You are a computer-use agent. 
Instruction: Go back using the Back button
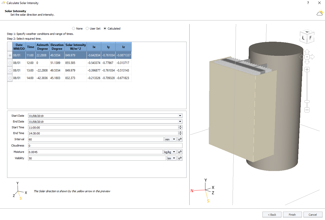(x=272, y=214)
